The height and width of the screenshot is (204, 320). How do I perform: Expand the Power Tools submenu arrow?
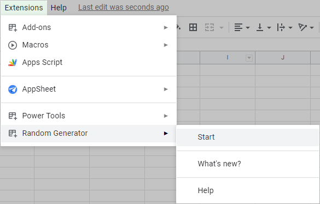[166, 116]
